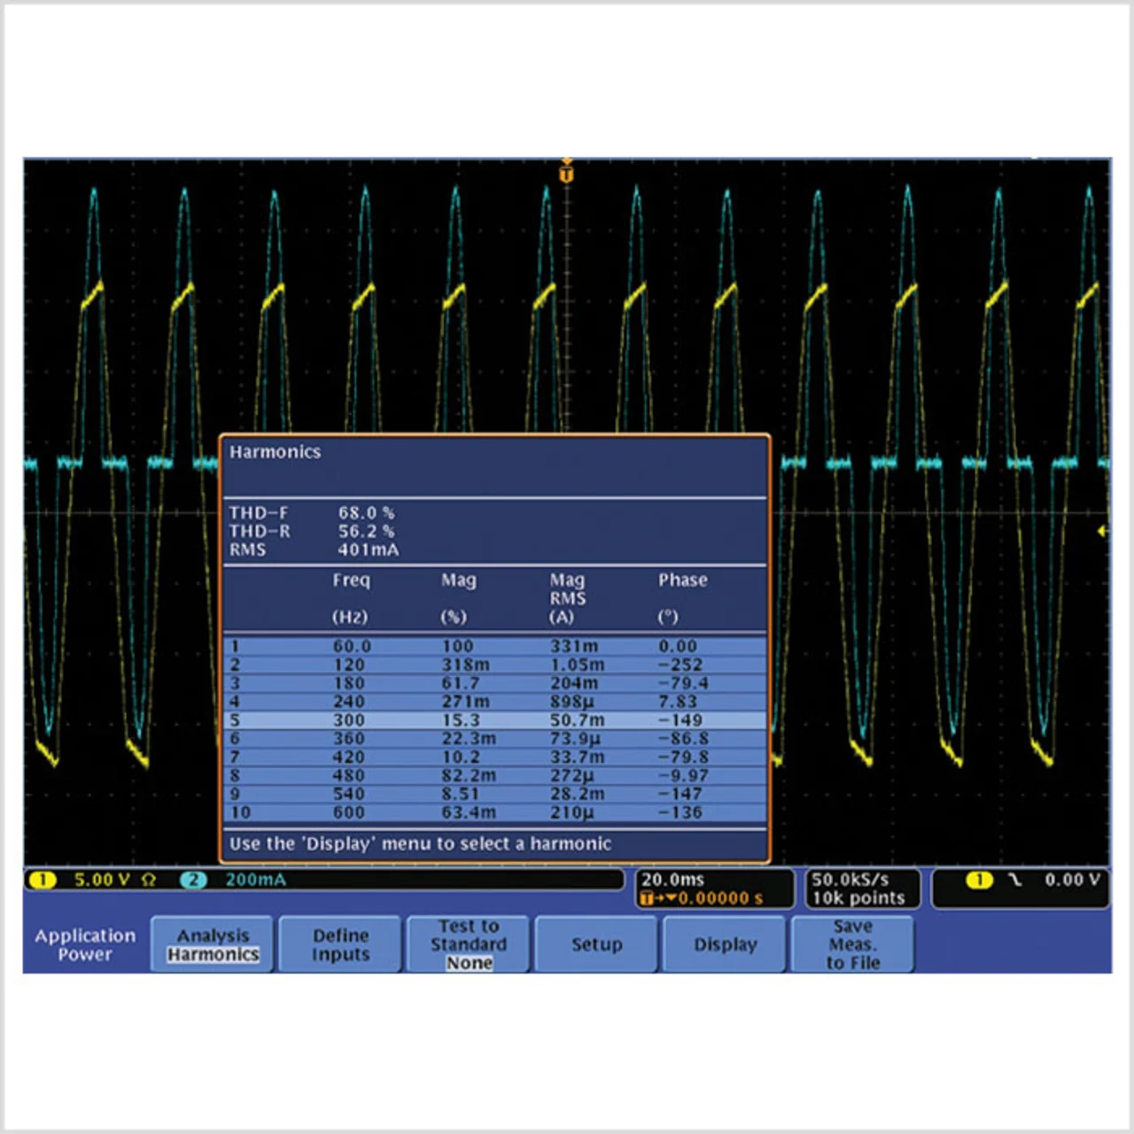Image resolution: width=1134 pixels, height=1134 pixels.
Task: Open the Test to Standard selection
Action: tap(469, 944)
